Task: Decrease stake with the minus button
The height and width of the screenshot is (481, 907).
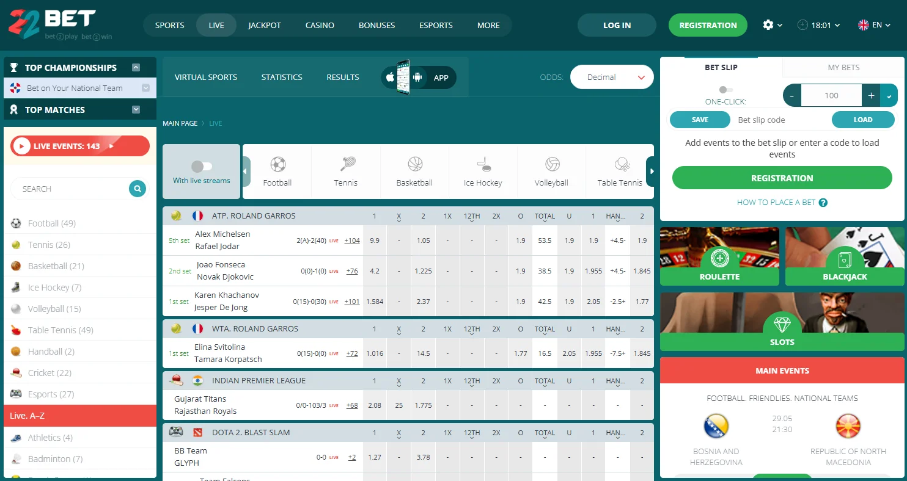Action: pos(792,96)
